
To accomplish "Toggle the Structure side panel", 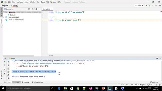I will [2, 23].
